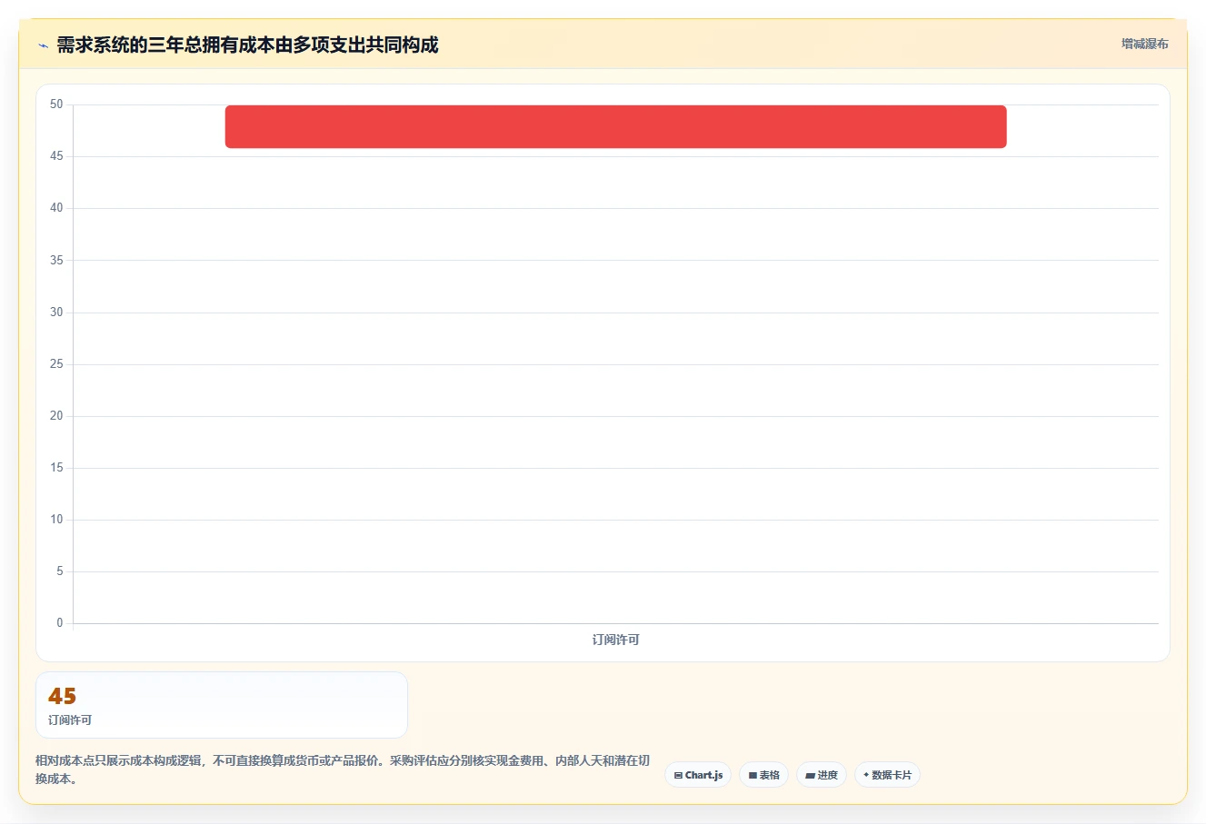Click the 数据卡片 tag pill
Image resolution: width=1206 pixels, height=824 pixels.
[x=887, y=775]
